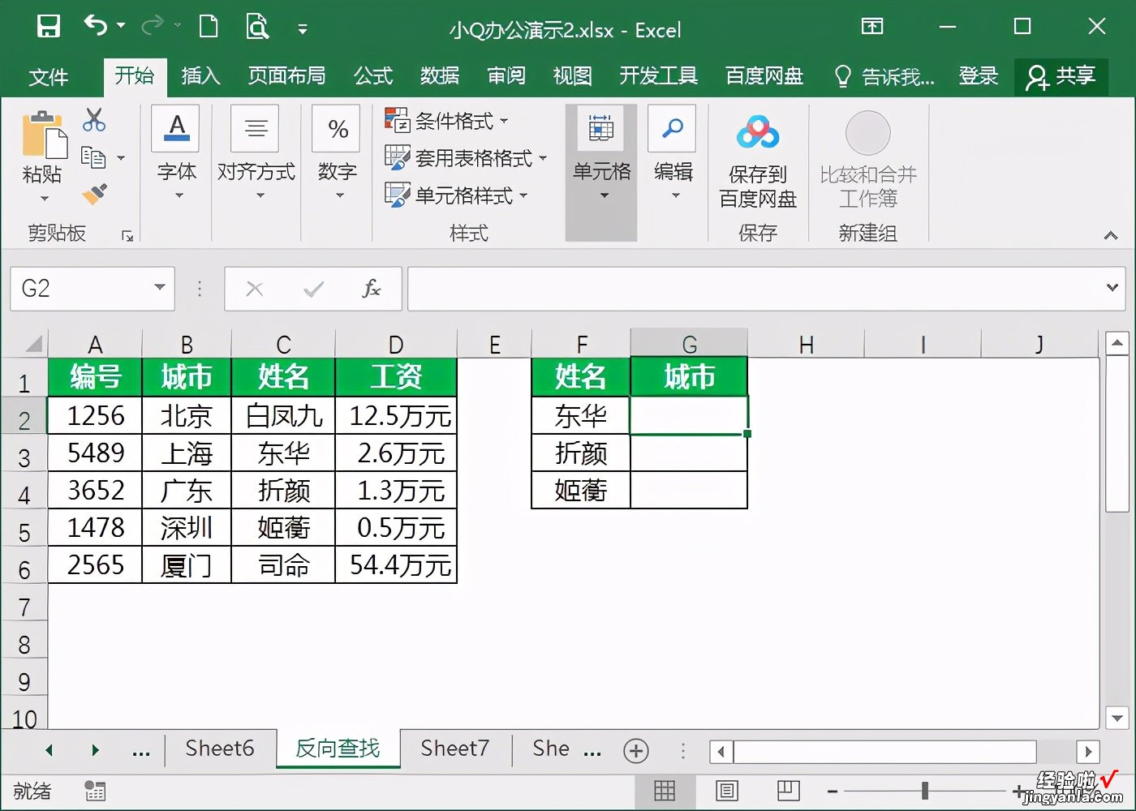Click Save to Baidu Netdisk cloud icon

[x=758, y=132]
